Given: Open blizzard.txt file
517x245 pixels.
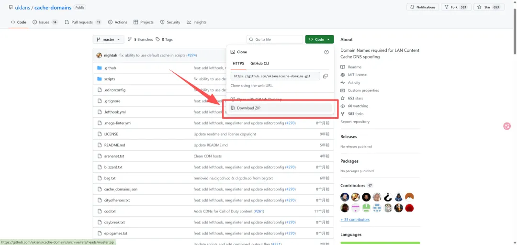Looking at the screenshot, I should point(113,167).
